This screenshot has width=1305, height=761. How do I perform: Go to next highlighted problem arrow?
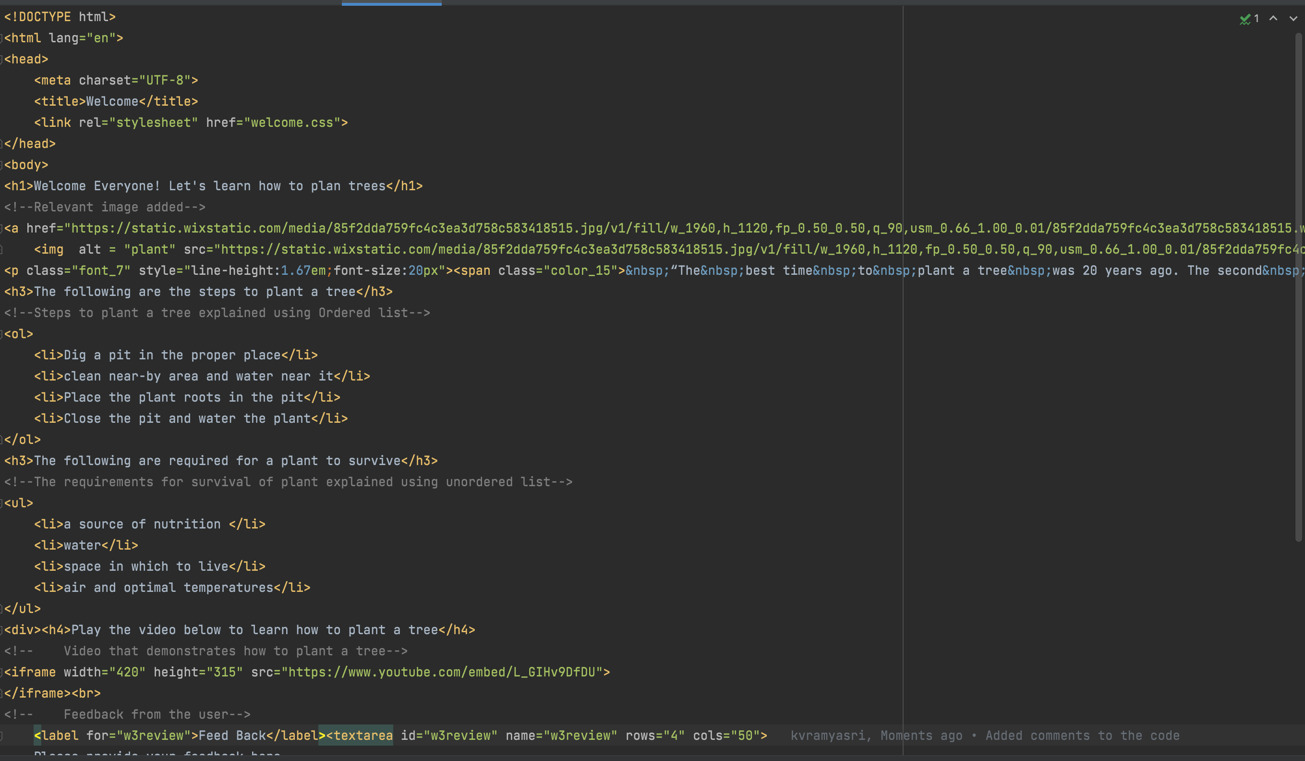pyautogui.click(x=1293, y=19)
